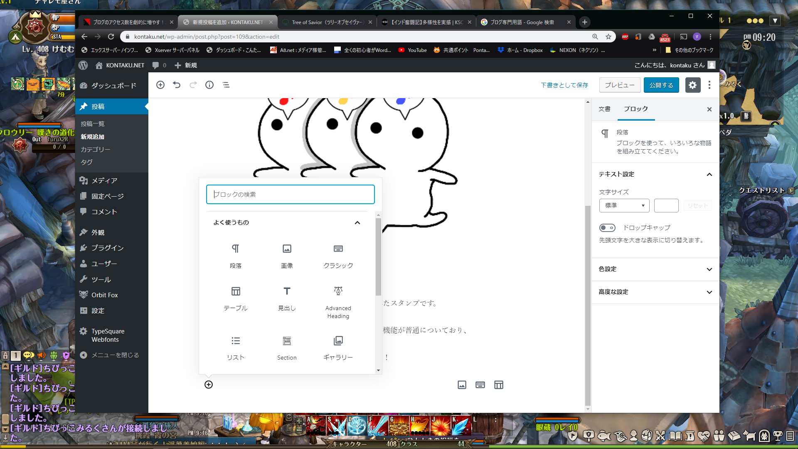Open a new Chrome tab

[x=584, y=22]
